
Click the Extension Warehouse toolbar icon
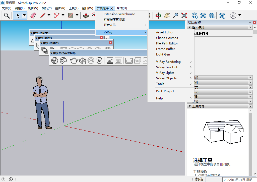click(203, 16)
